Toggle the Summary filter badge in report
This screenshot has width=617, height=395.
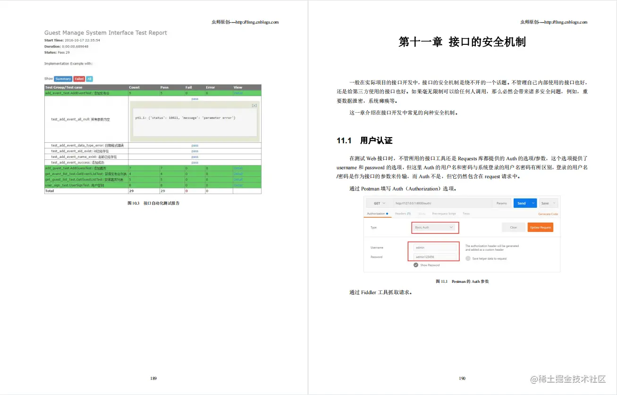click(x=63, y=79)
